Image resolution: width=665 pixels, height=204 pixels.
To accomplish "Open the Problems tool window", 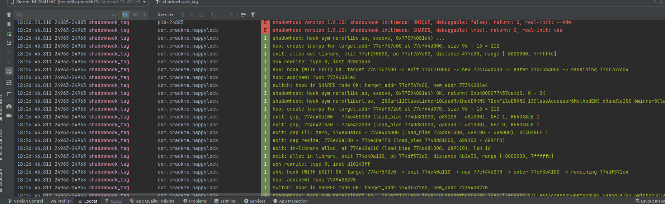I will coord(195,201).
